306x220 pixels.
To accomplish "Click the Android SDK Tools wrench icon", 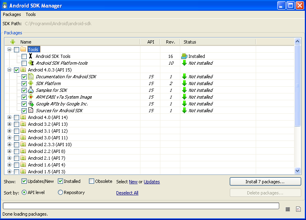I will (x=30, y=56).
